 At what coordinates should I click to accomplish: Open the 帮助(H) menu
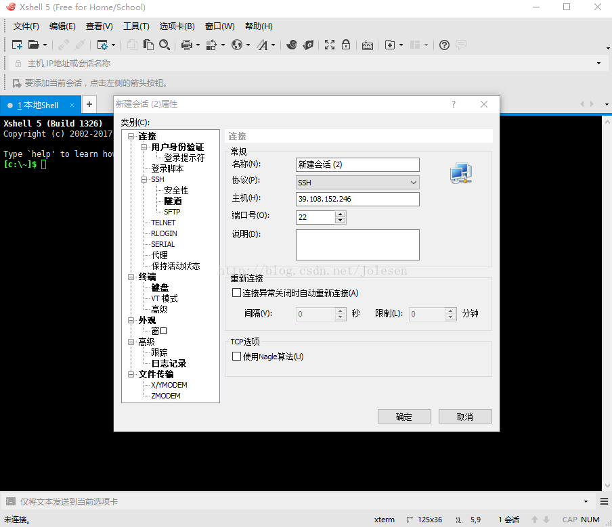[x=259, y=26]
